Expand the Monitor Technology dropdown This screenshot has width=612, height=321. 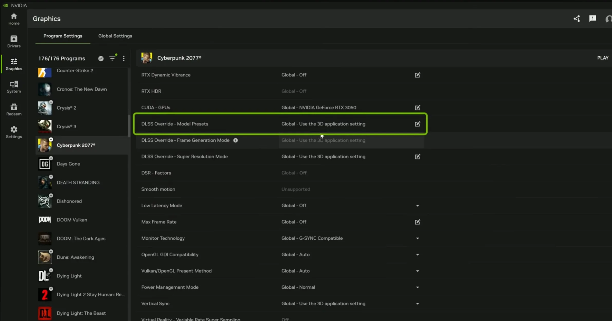click(x=417, y=238)
